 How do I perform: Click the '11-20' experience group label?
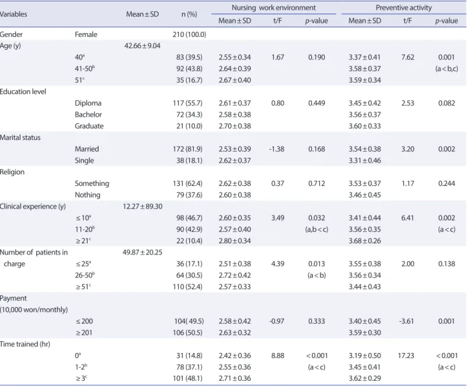pyautogui.click(x=85, y=229)
